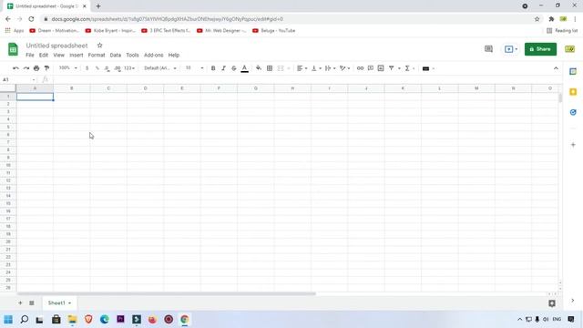Click the Print icon

[x=36, y=68]
